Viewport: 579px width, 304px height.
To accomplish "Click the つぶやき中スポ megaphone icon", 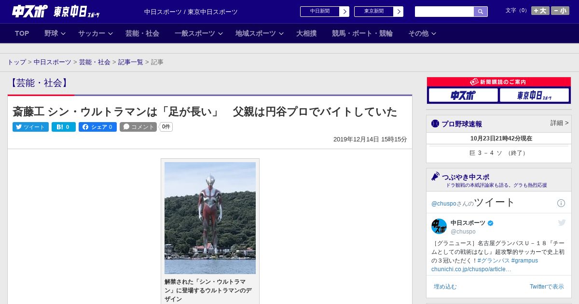I will coord(435,176).
